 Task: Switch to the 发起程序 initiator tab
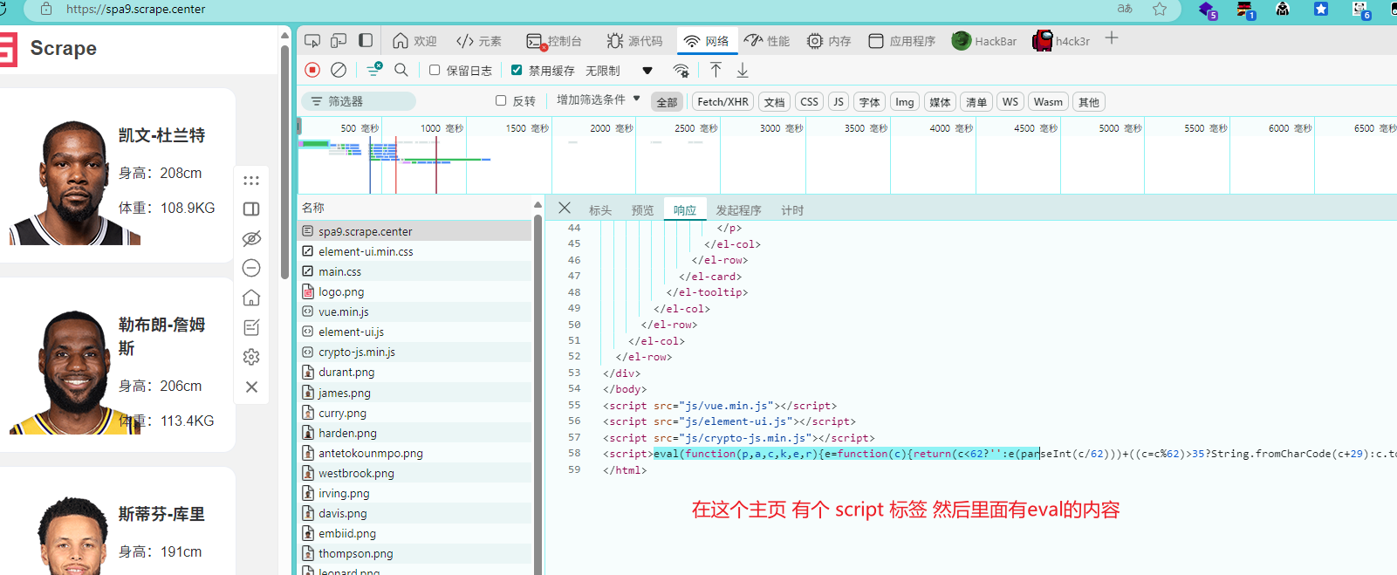point(738,210)
